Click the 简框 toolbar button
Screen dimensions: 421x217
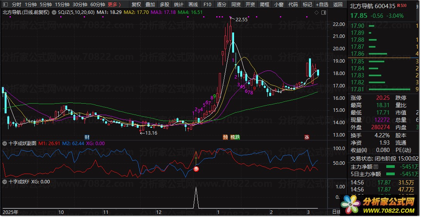pyautogui.click(x=265, y=4)
